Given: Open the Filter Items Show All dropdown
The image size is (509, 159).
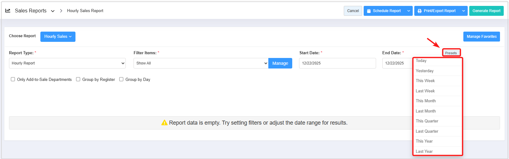Looking at the screenshot, I should click(x=201, y=63).
